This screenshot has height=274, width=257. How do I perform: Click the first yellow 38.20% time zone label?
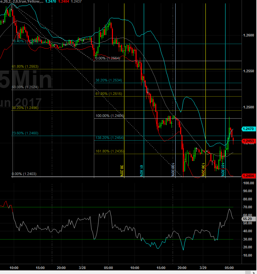[x=122, y=171]
